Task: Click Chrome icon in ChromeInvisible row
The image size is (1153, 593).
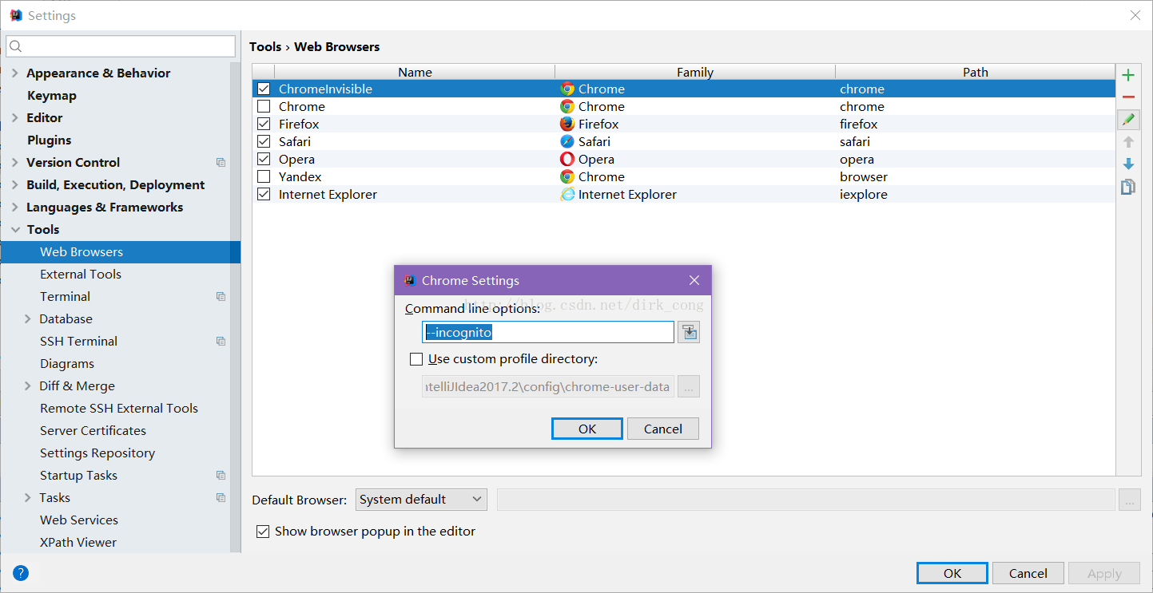Action: (x=567, y=89)
